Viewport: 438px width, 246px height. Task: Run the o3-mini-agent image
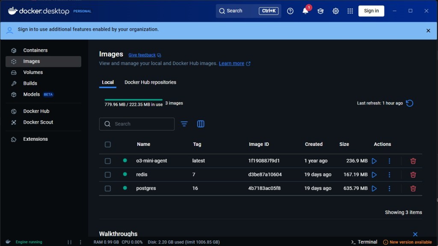coord(374,161)
